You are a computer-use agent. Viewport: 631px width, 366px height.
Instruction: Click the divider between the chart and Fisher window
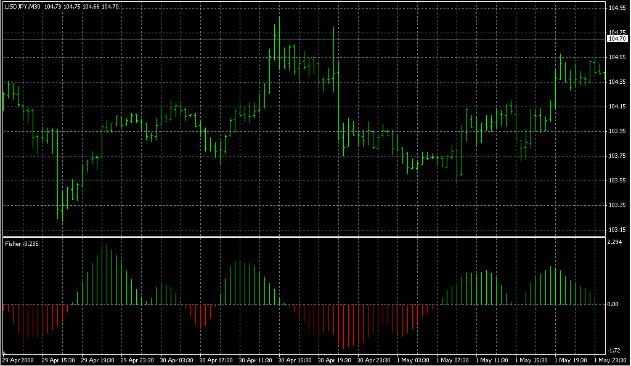(302, 237)
